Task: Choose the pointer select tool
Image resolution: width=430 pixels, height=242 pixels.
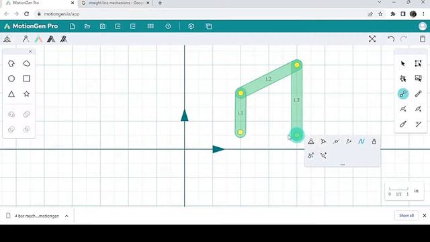Action: point(403,64)
